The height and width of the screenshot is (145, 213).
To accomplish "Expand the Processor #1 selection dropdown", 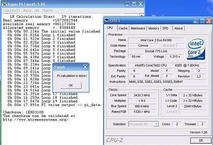I will click(x=156, y=124).
